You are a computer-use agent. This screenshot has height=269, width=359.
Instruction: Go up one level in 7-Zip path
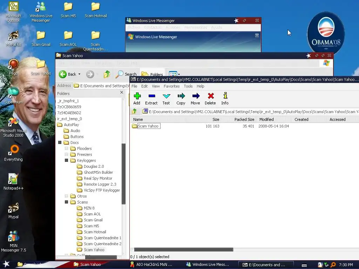(x=134, y=111)
